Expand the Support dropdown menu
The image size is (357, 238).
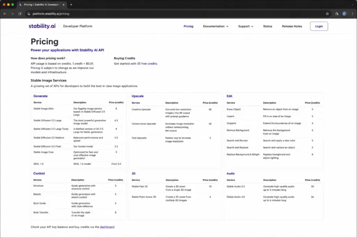pyautogui.click(x=246, y=26)
